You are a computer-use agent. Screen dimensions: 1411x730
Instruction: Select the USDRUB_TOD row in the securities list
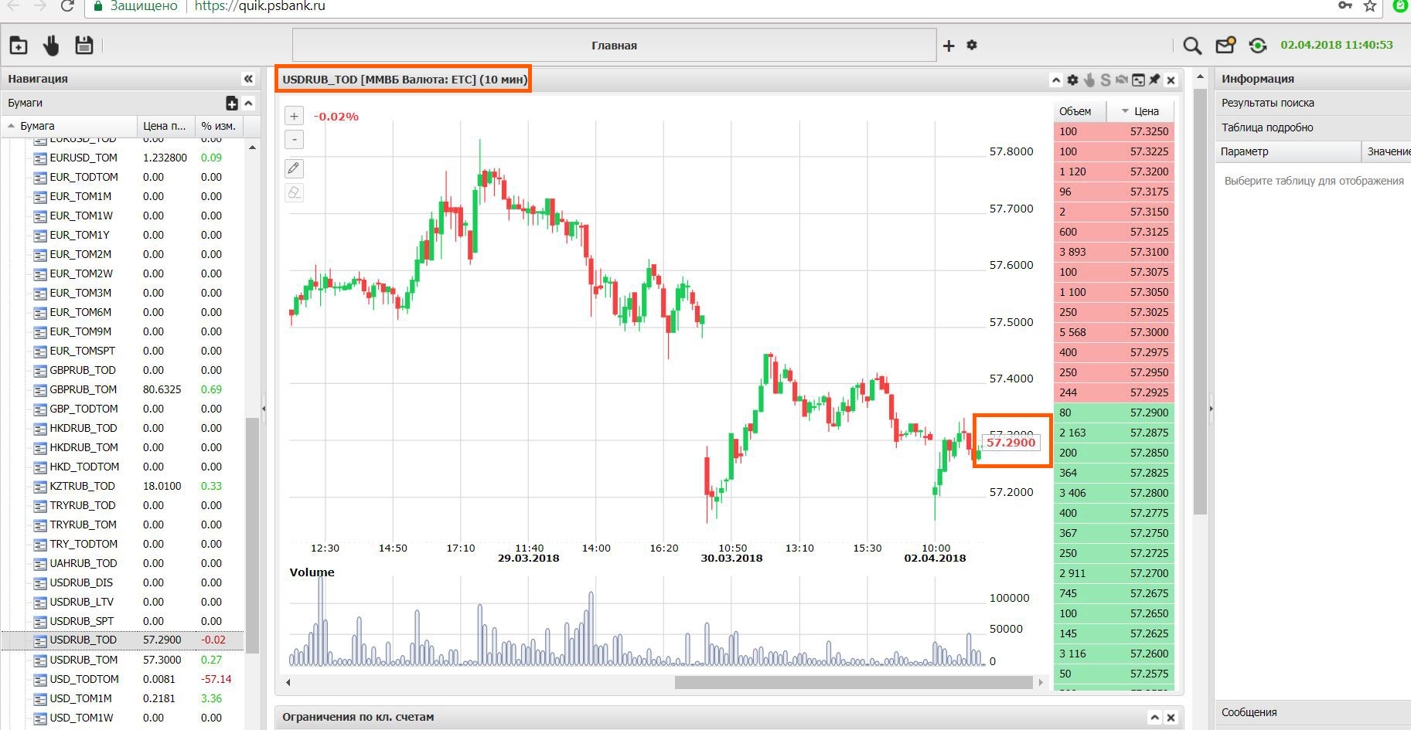[x=123, y=640]
